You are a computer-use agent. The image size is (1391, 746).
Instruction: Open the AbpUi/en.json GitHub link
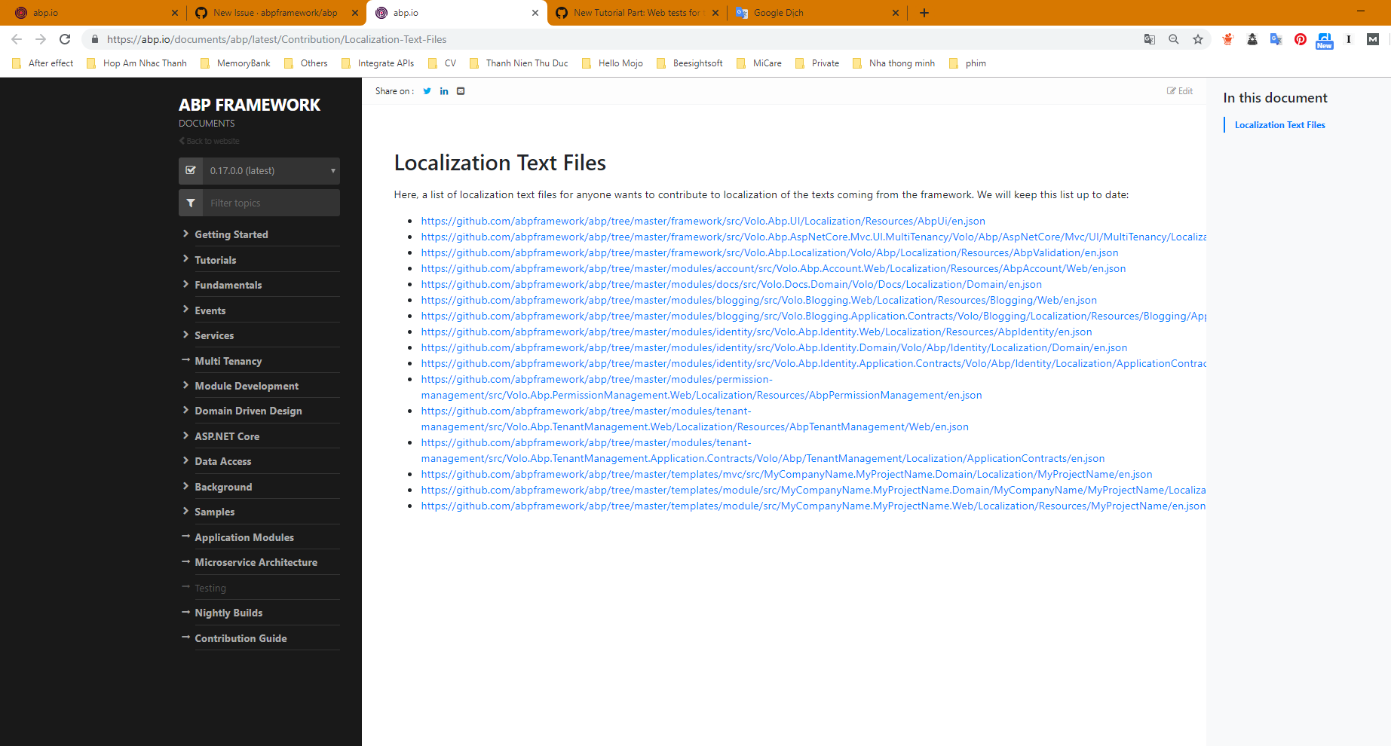[x=703, y=221]
